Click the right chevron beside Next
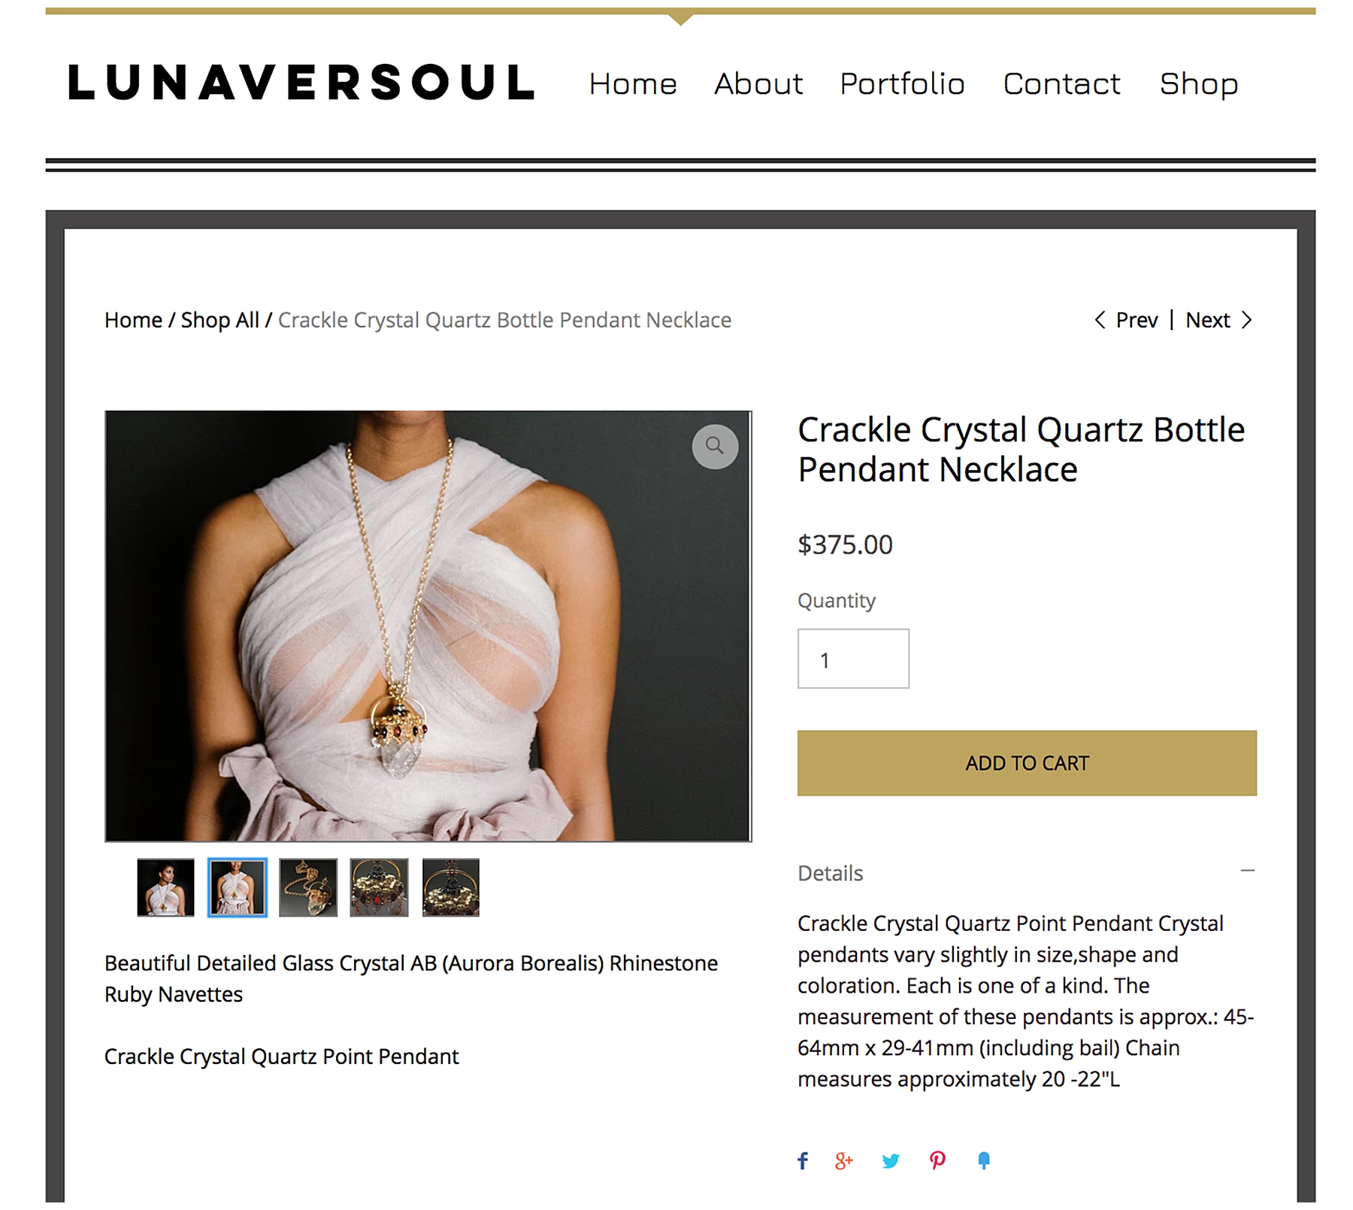Screen dimensions: 1353x1210 pos(1246,320)
